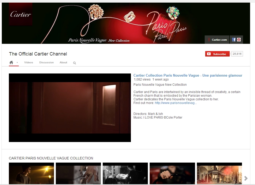Open thumbnail with hand wearing gold ring

tap(78, 173)
